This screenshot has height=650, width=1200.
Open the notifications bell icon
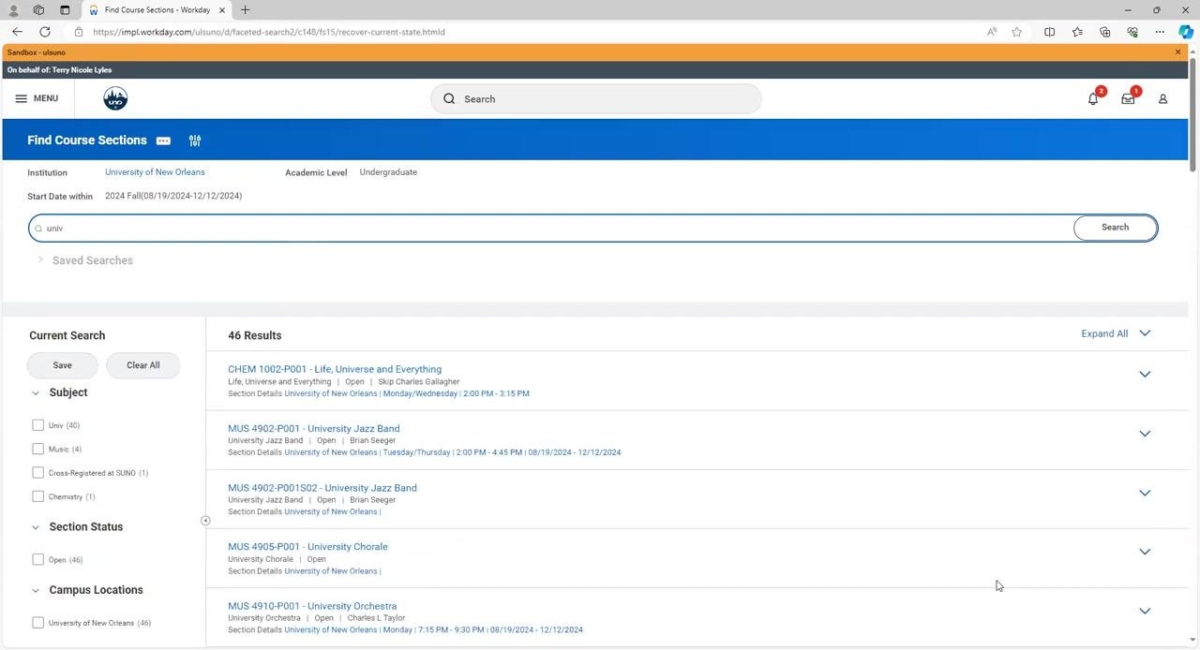click(x=1093, y=98)
